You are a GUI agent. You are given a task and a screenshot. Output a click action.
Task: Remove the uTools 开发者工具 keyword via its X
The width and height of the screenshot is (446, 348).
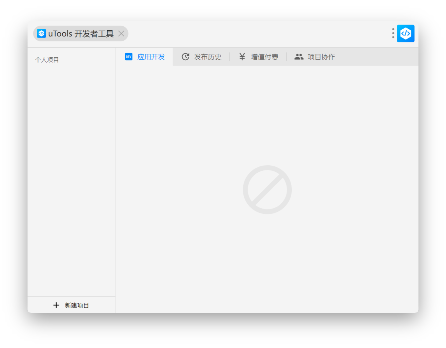(x=121, y=33)
